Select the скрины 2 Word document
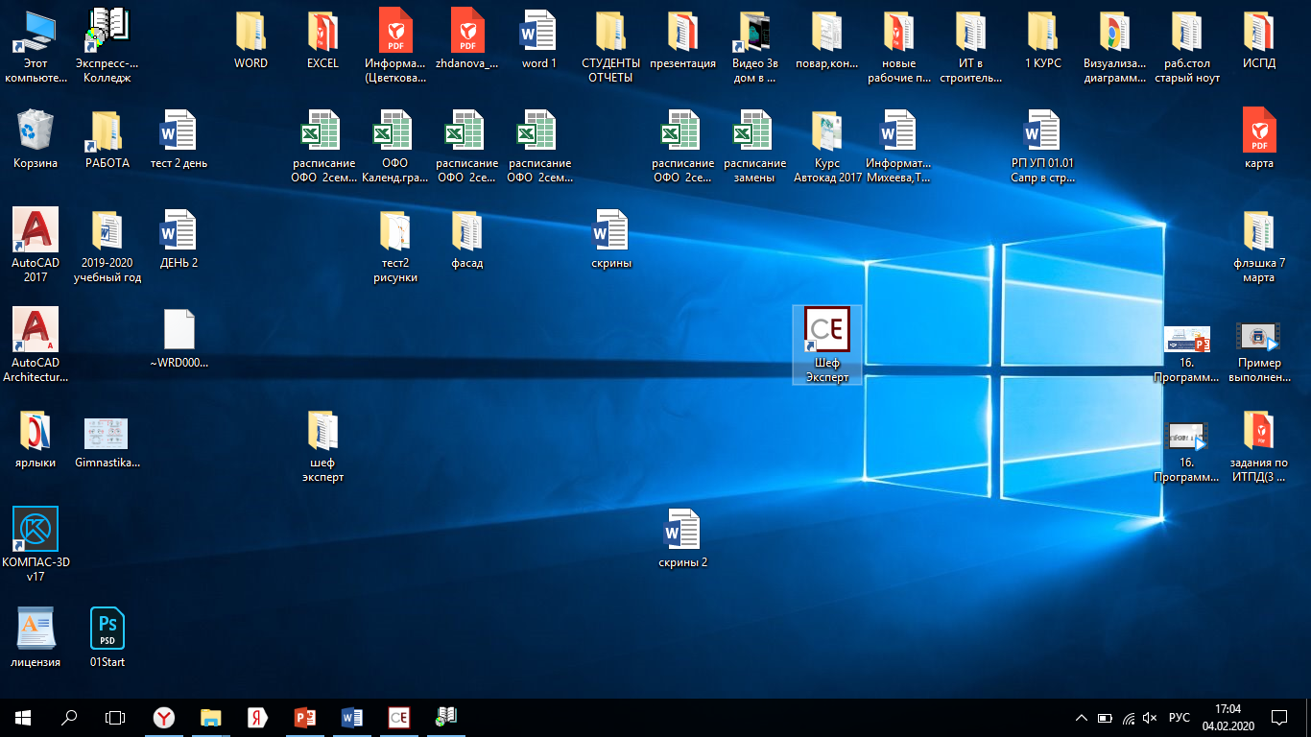The image size is (1311, 737). point(683,539)
